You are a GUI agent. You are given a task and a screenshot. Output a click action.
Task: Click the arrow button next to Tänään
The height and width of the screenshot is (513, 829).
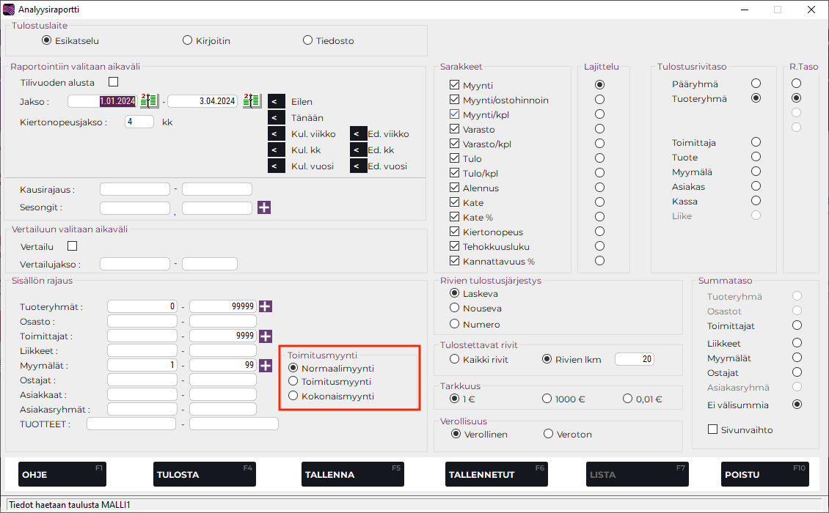pyautogui.click(x=277, y=117)
